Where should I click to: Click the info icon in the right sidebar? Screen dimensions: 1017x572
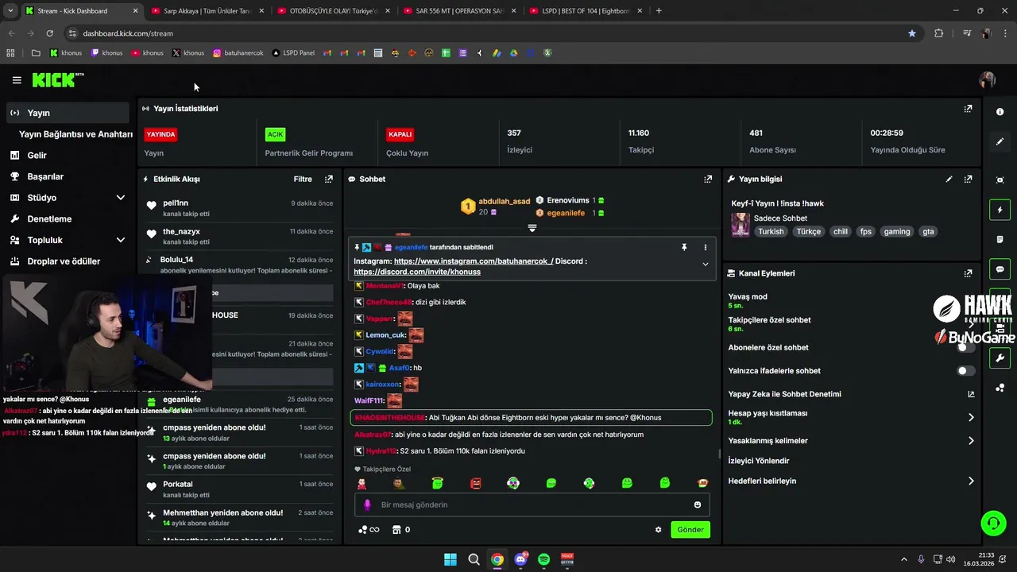pos(1000,112)
